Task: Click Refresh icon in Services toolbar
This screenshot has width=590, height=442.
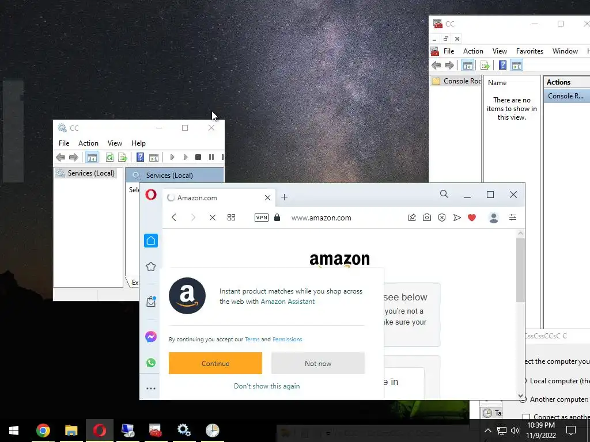Action: click(x=109, y=157)
